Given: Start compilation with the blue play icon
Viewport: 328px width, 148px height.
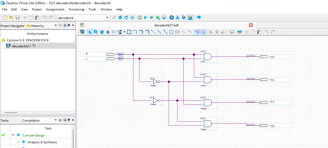Looking at the screenshot, I should 146,18.
